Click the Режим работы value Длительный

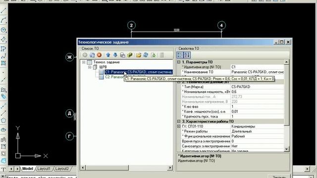(258, 132)
